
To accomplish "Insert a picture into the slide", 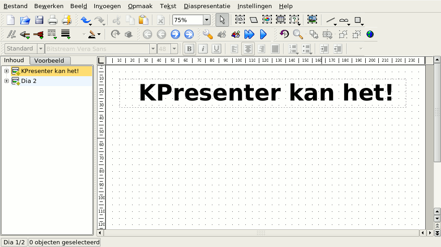I will coord(312,20).
